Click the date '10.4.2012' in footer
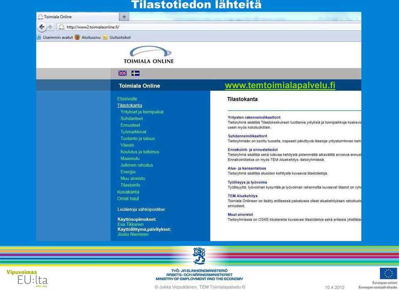Viewport: 399px width, 290px height. 335,288
